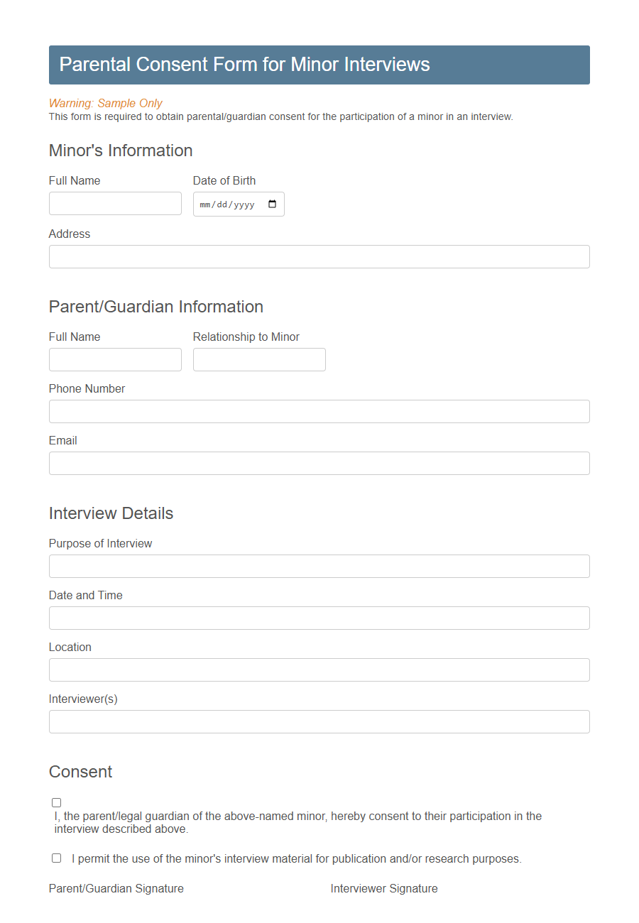639x923 pixels.
Task: Select the Phone Number input
Action: pos(319,411)
